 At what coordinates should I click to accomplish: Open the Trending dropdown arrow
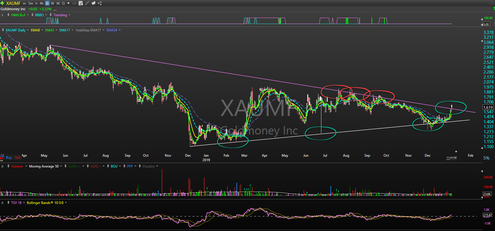click(x=69, y=15)
